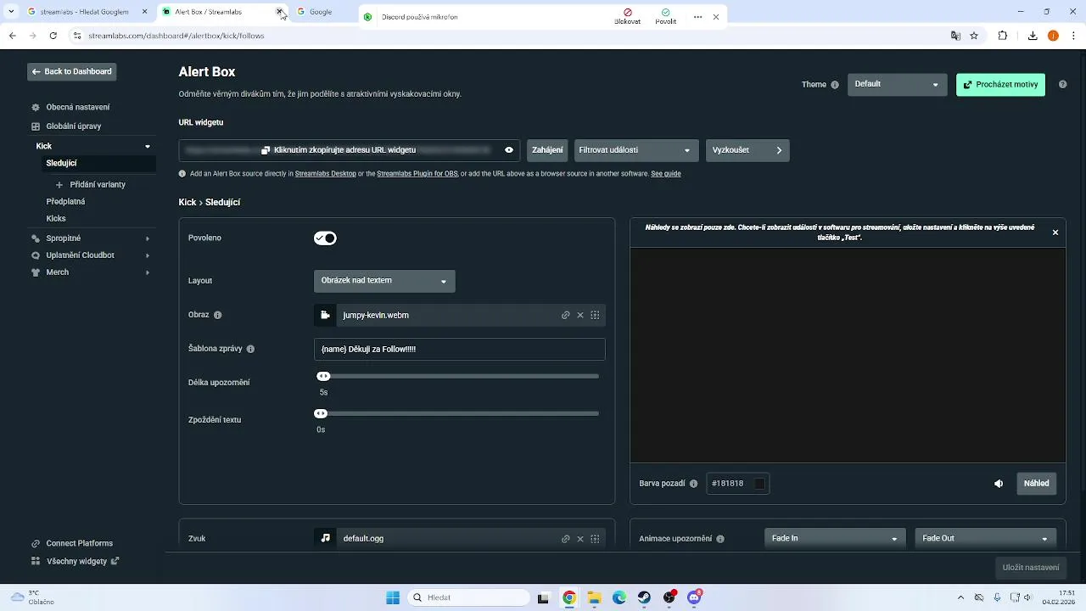Bookmark this page with the star icon
The height and width of the screenshot is (611, 1086).
[974, 36]
